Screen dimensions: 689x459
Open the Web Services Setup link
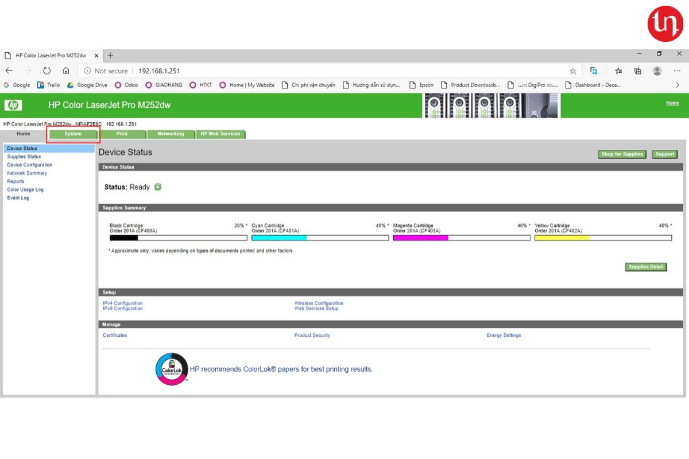316,309
